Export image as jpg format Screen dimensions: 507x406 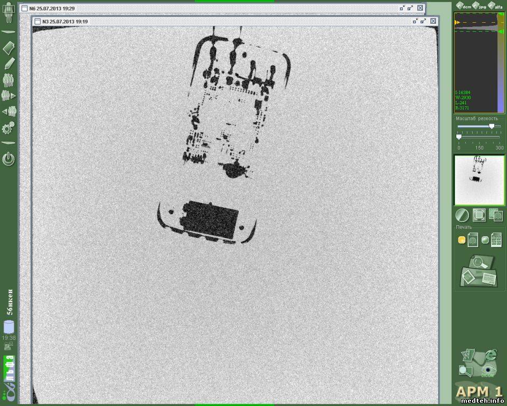click(479, 6)
